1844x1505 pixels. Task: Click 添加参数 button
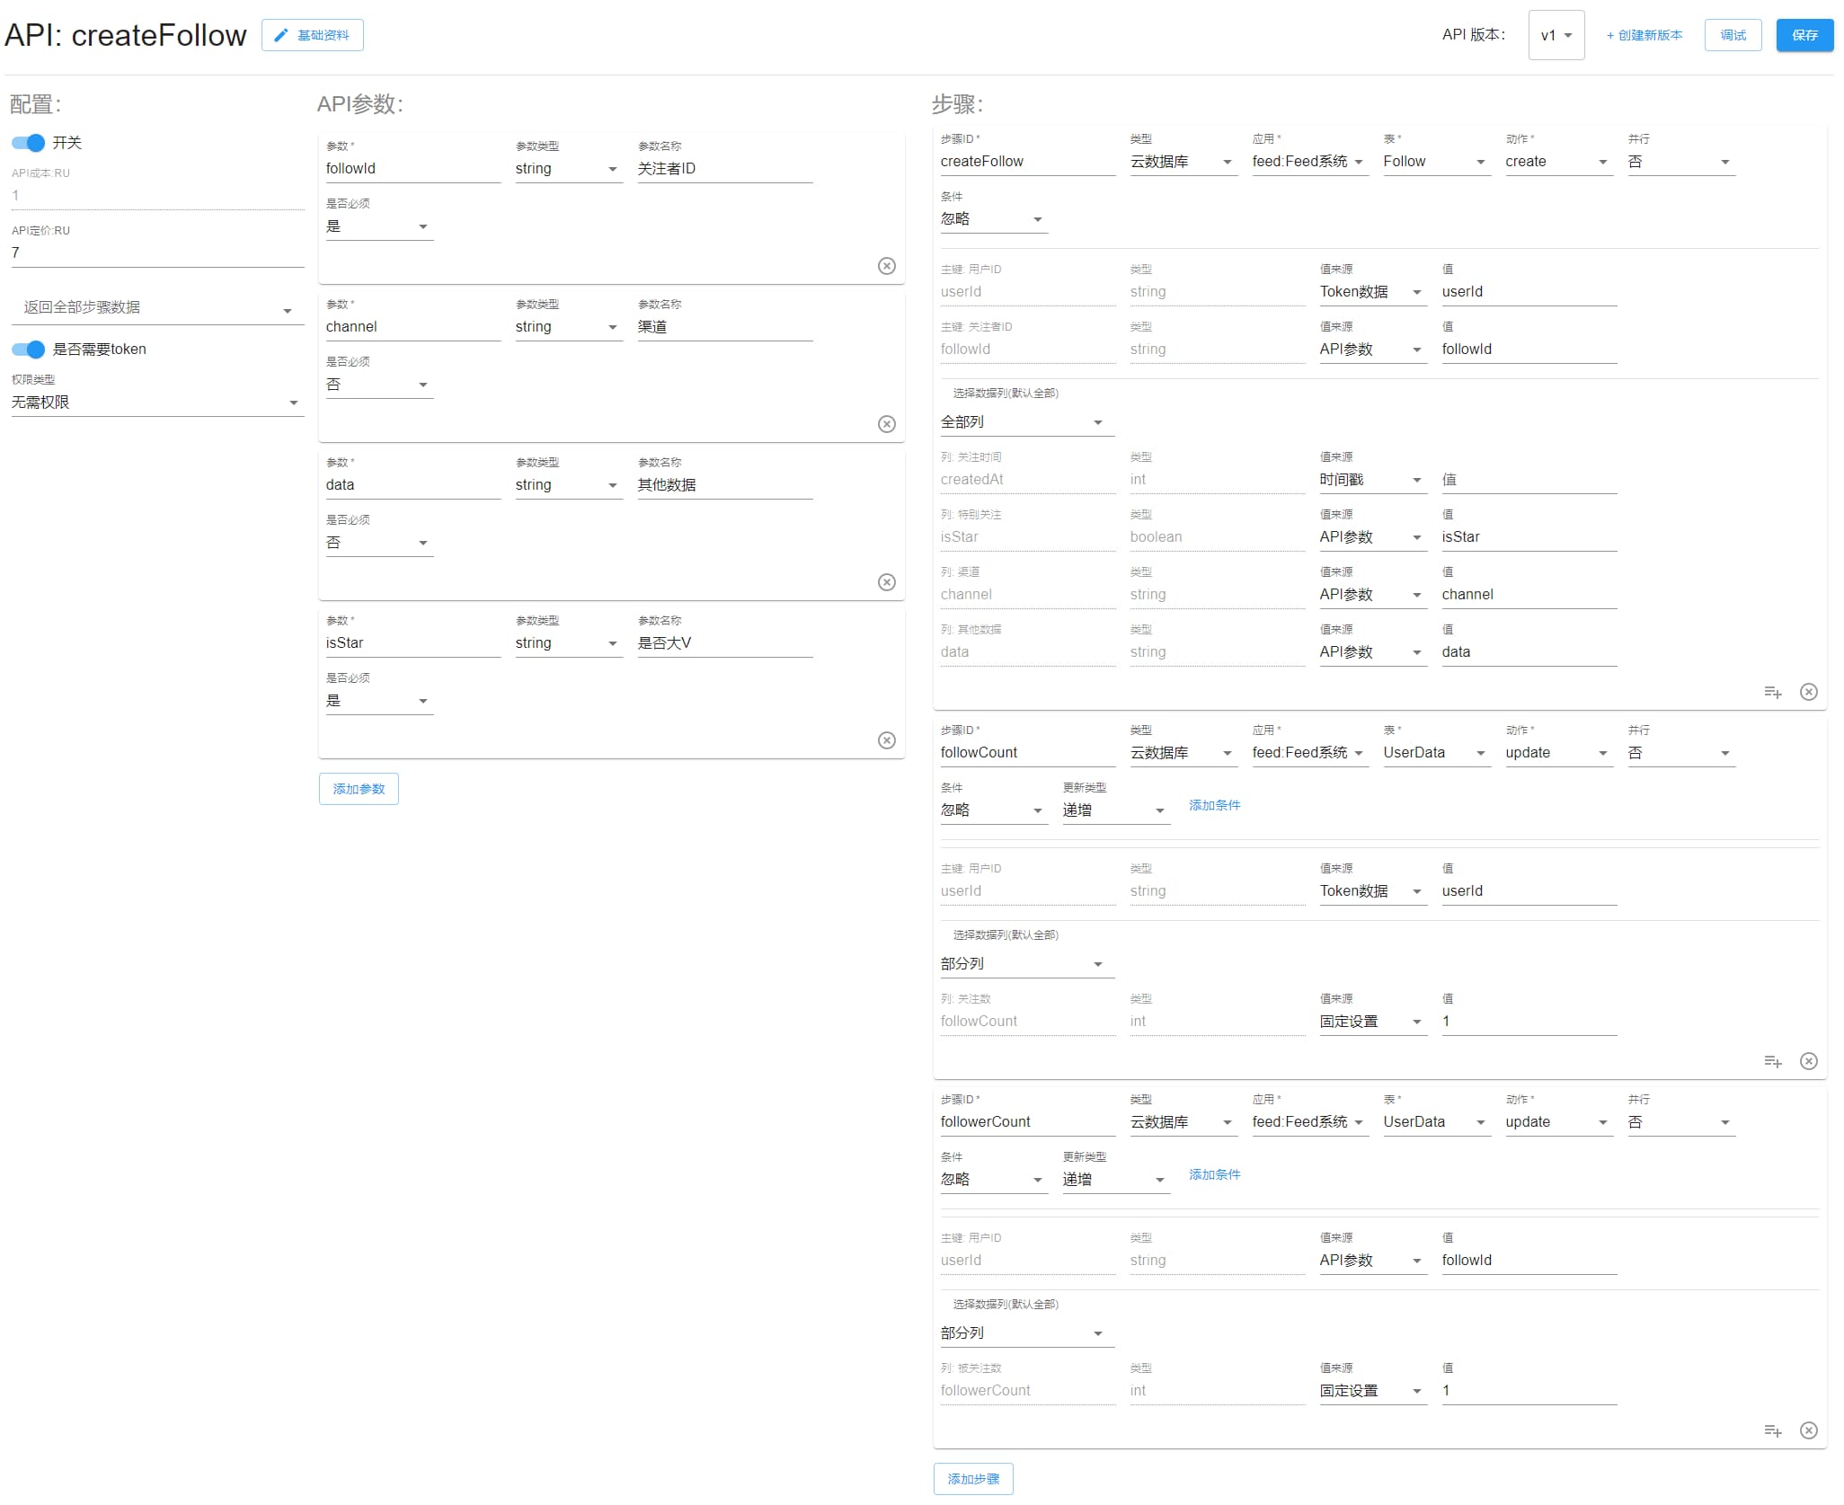pos(359,789)
